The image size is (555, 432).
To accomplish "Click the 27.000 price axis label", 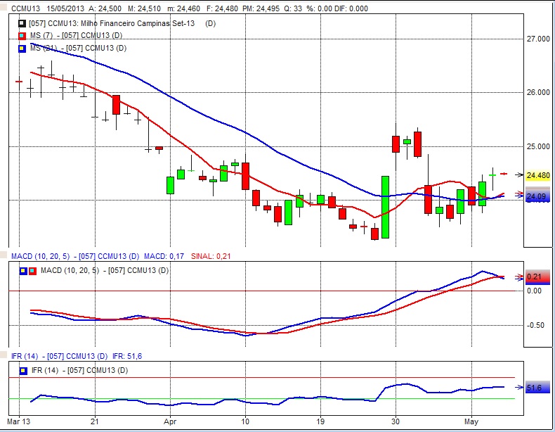I will 537,39.
